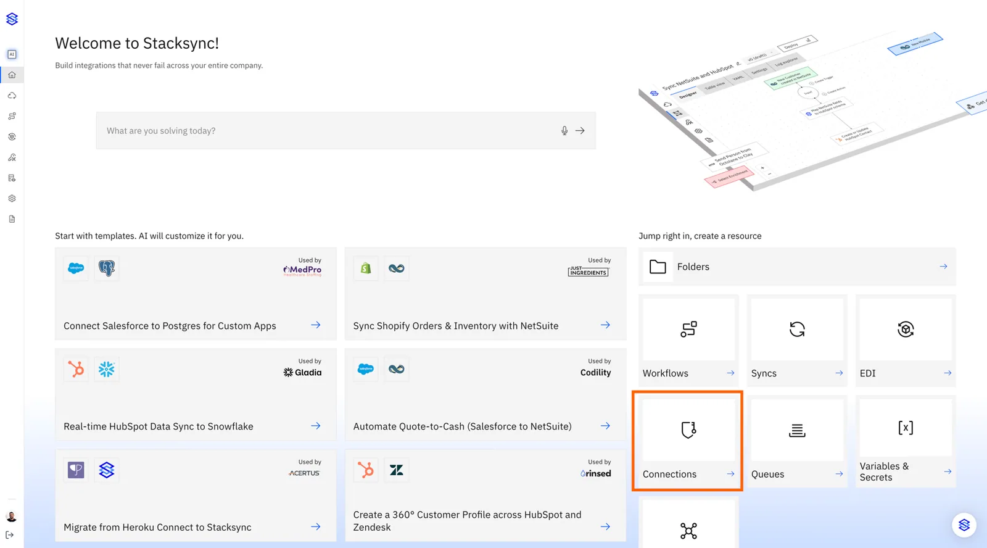This screenshot has width=987, height=548.
Task: Open the Stacksync chat bubble button
Action: pyautogui.click(x=964, y=525)
